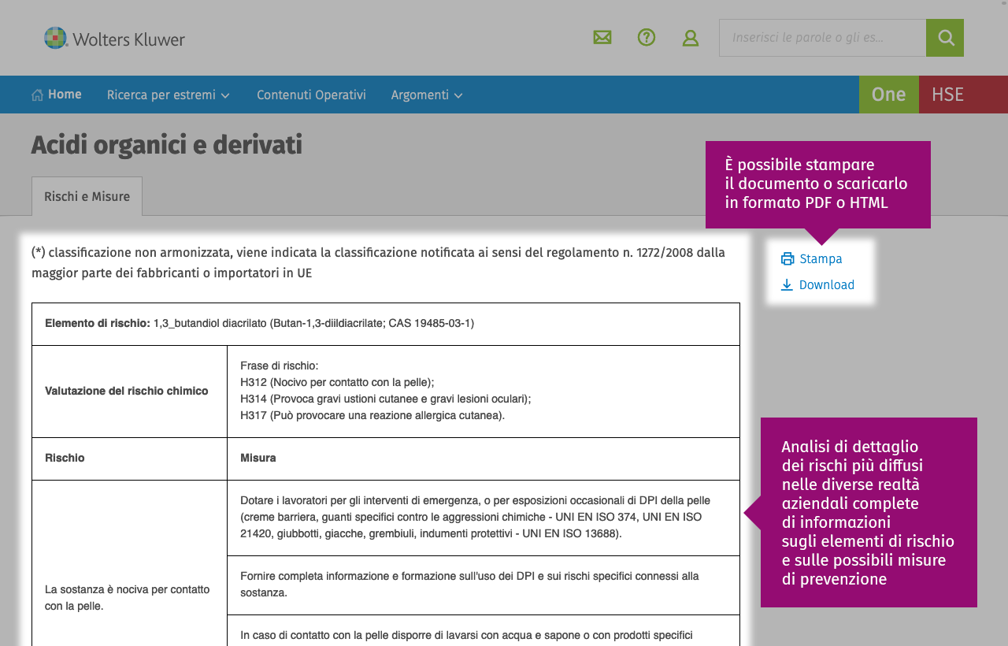Click the Home house icon

(x=37, y=95)
